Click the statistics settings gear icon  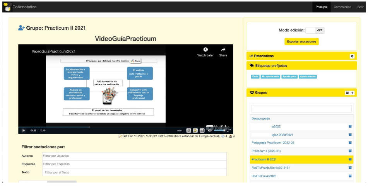(352, 56)
